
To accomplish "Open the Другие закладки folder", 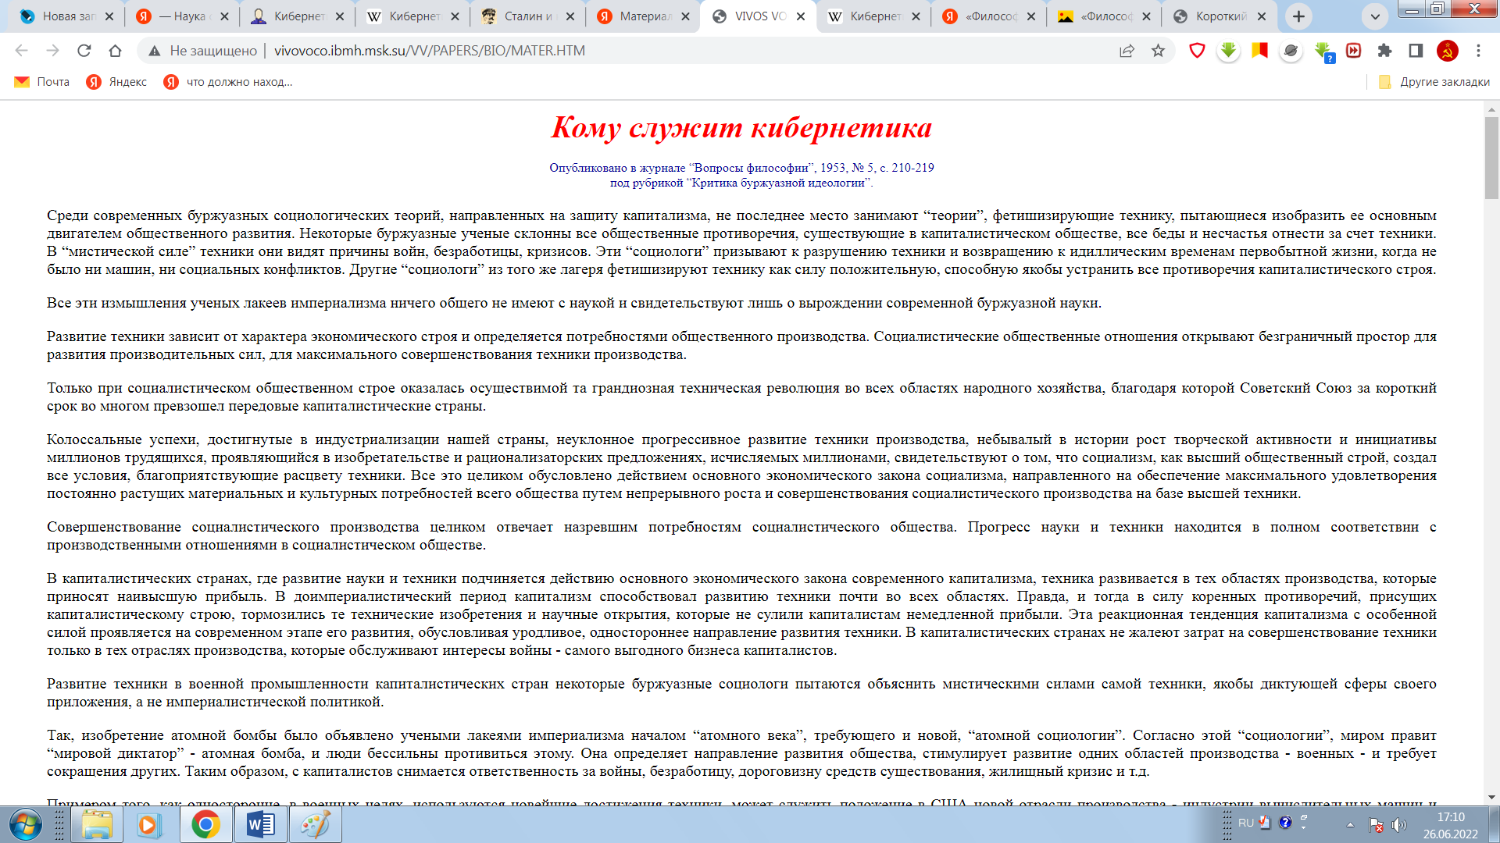I will tap(1434, 82).
